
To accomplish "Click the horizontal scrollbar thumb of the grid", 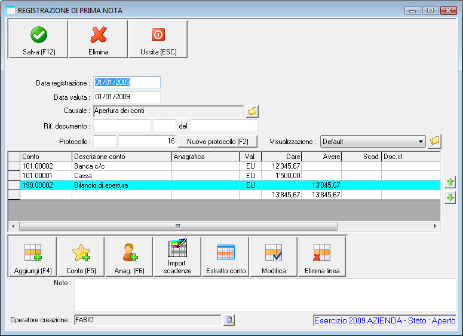I will (178, 227).
